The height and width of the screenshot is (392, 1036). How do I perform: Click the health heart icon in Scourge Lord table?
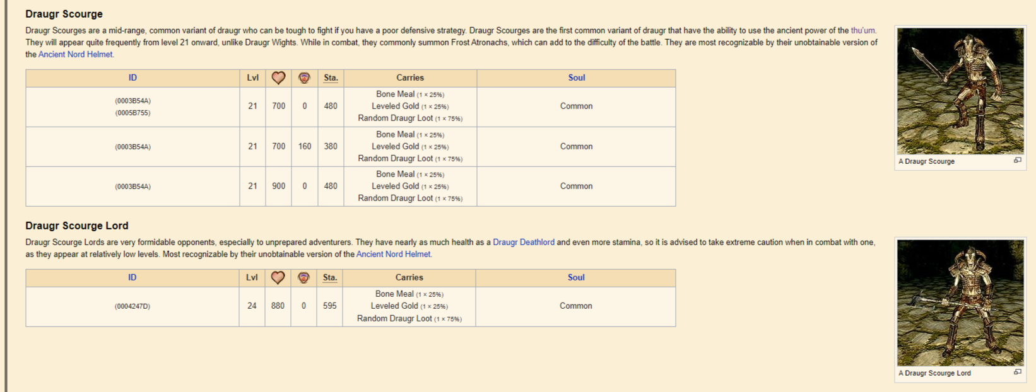click(x=278, y=277)
